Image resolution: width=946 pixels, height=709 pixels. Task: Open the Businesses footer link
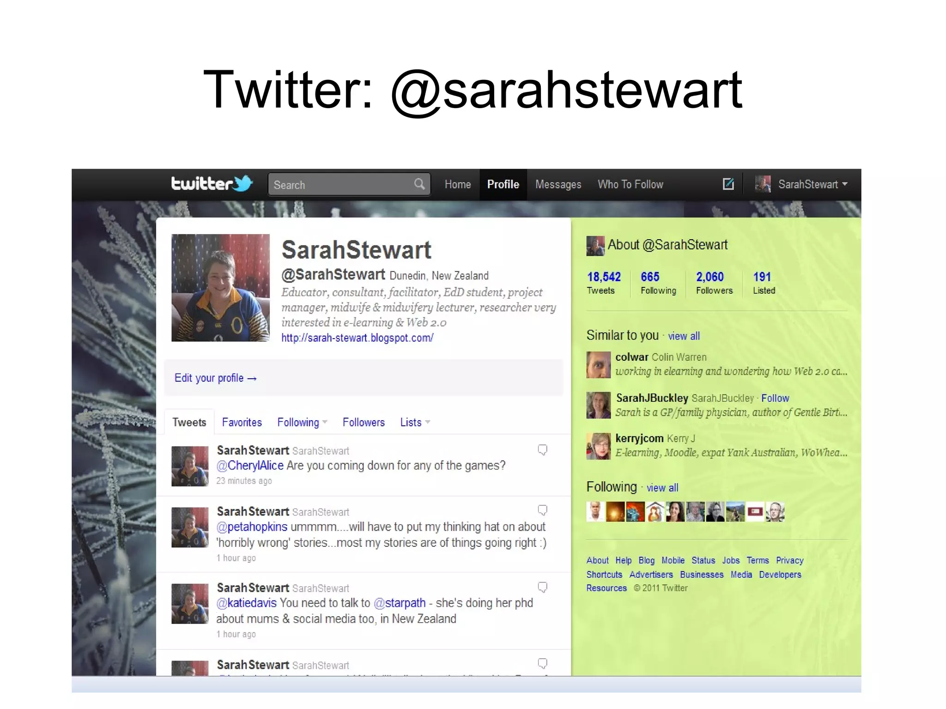point(702,575)
